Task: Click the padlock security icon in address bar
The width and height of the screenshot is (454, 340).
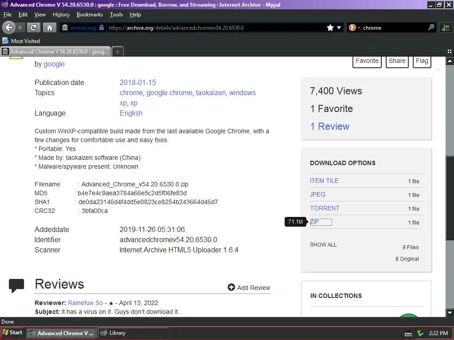Action: (x=102, y=28)
